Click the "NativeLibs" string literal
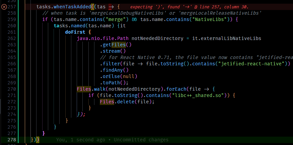 (210, 20)
